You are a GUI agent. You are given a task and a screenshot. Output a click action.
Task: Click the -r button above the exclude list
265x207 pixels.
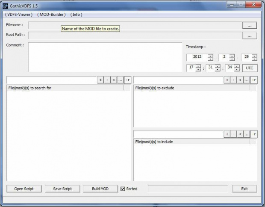[254, 80]
